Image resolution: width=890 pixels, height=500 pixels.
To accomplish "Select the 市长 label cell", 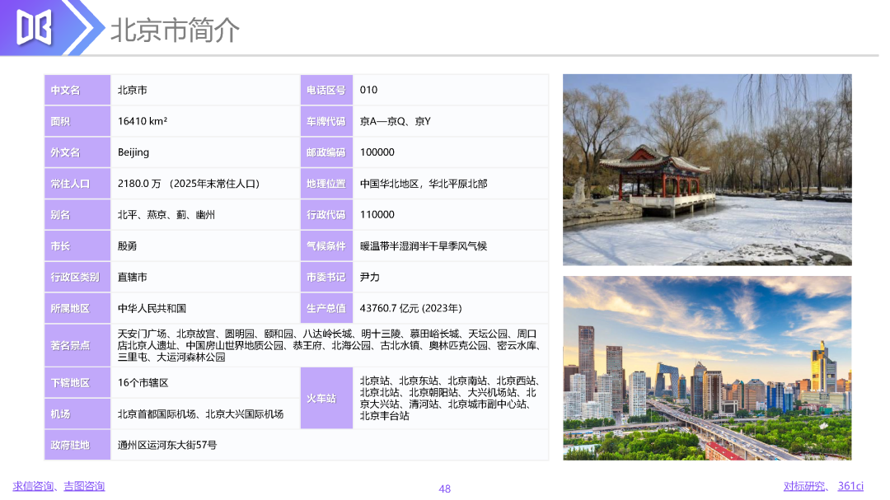I will point(77,245).
